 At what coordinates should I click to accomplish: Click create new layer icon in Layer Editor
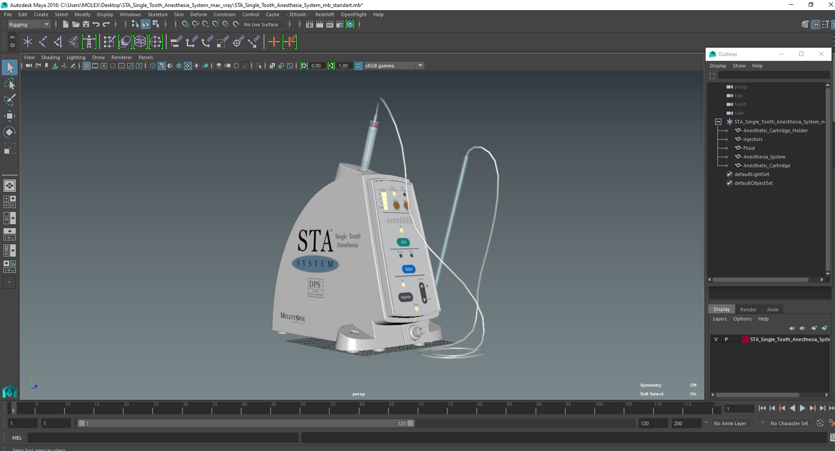(814, 328)
